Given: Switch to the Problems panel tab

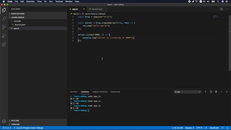Looking at the screenshot, I should pyautogui.click(x=115, y=92).
